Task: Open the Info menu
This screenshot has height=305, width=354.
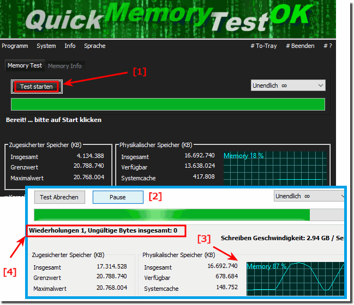Action: [70, 46]
